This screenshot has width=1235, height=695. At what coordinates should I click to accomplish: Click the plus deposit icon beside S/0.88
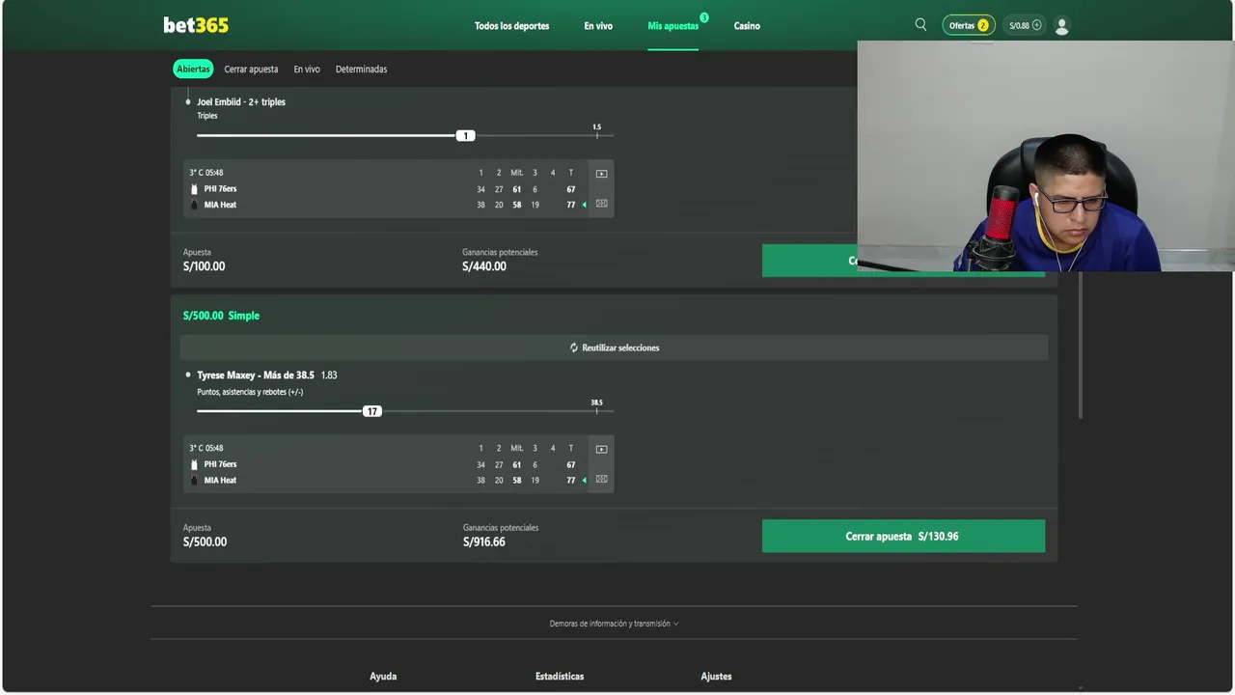1037,26
